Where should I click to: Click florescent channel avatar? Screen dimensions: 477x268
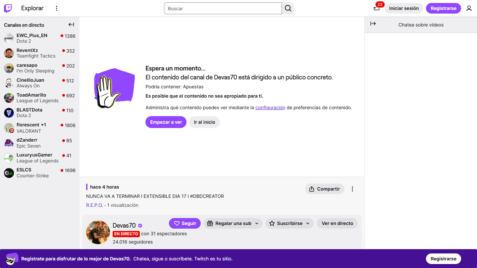tap(9, 128)
